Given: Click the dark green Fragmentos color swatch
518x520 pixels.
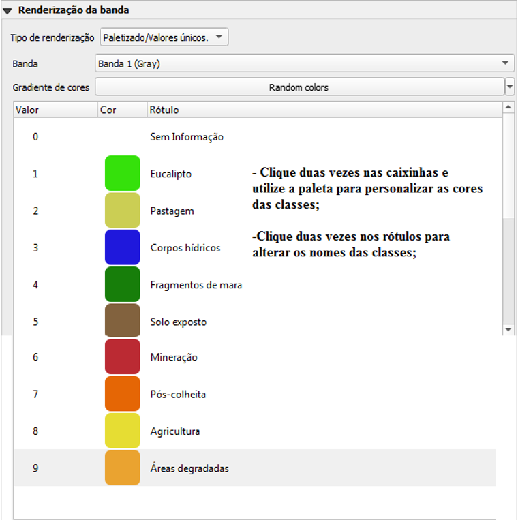Looking at the screenshot, I should (123, 284).
